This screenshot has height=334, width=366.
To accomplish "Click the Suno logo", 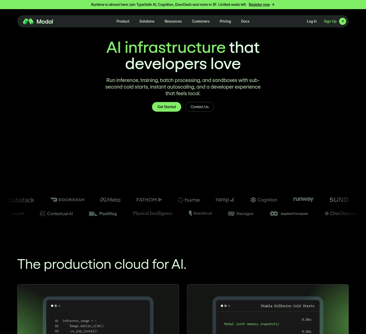I will click(x=339, y=200).
